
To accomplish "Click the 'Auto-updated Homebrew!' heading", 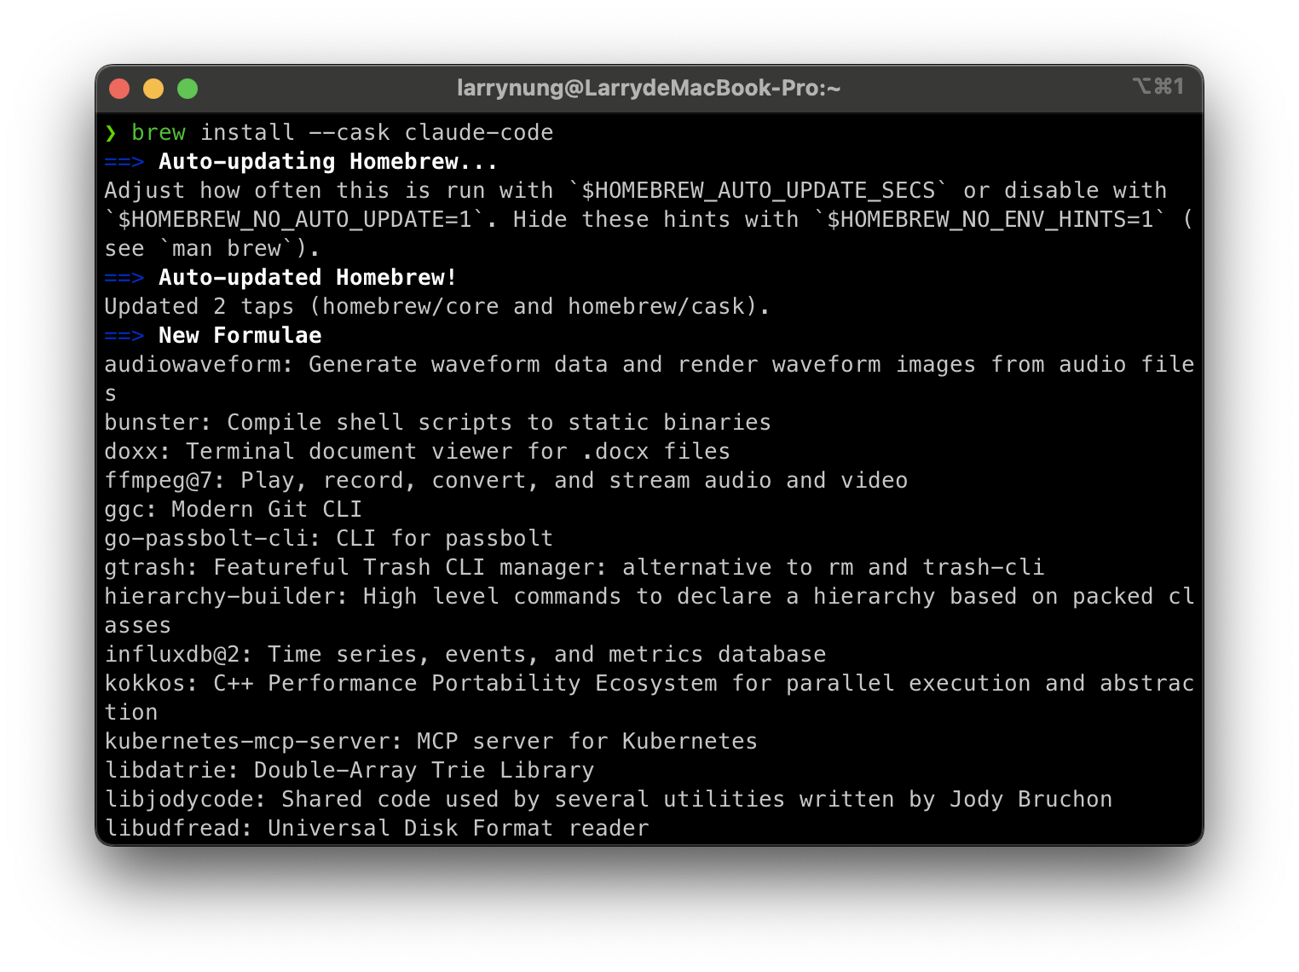I will [308, 278].
